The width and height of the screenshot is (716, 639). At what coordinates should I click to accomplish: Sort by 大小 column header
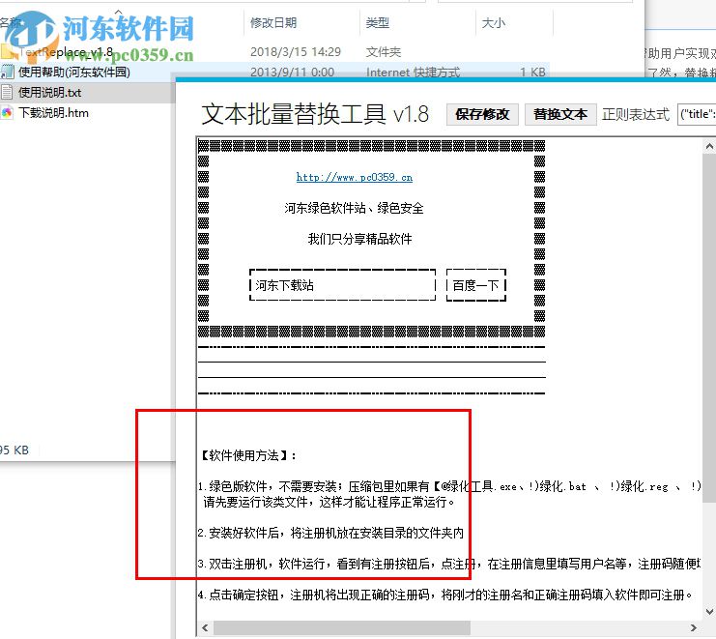(494, 23)
